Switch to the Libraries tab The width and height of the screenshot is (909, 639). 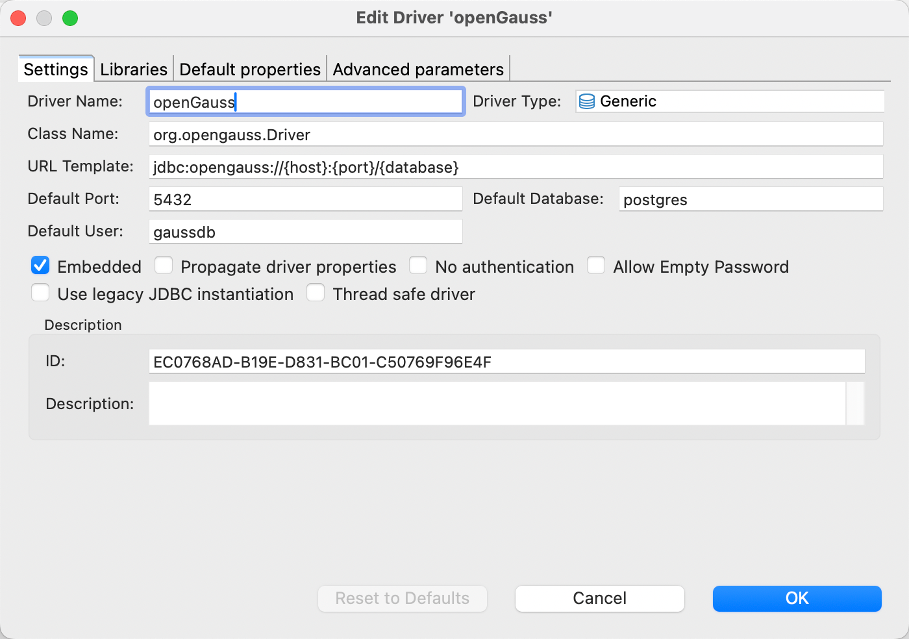(x=134, y=69)
